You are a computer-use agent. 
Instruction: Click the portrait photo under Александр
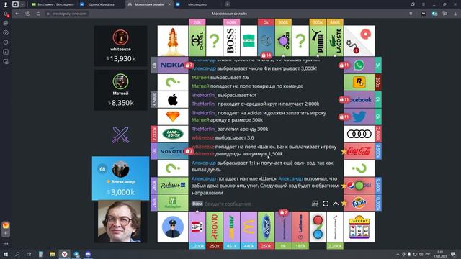(120, 222)
